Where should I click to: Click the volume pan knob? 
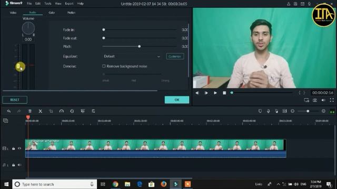pos(28,28)
